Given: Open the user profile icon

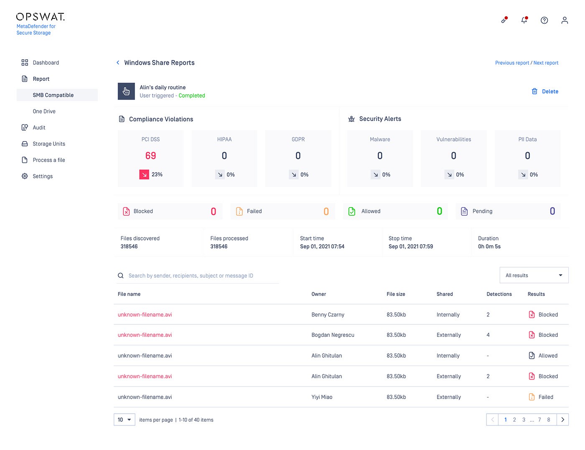Looking at the screenshot, I should pyautogui.click(x=565, y=20).
